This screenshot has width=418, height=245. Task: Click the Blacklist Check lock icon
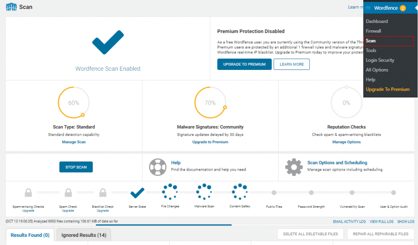coord(103,192)
